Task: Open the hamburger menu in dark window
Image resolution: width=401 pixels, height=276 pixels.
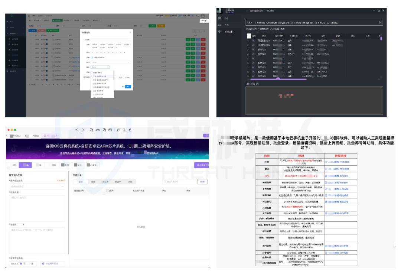Action: 219,18
